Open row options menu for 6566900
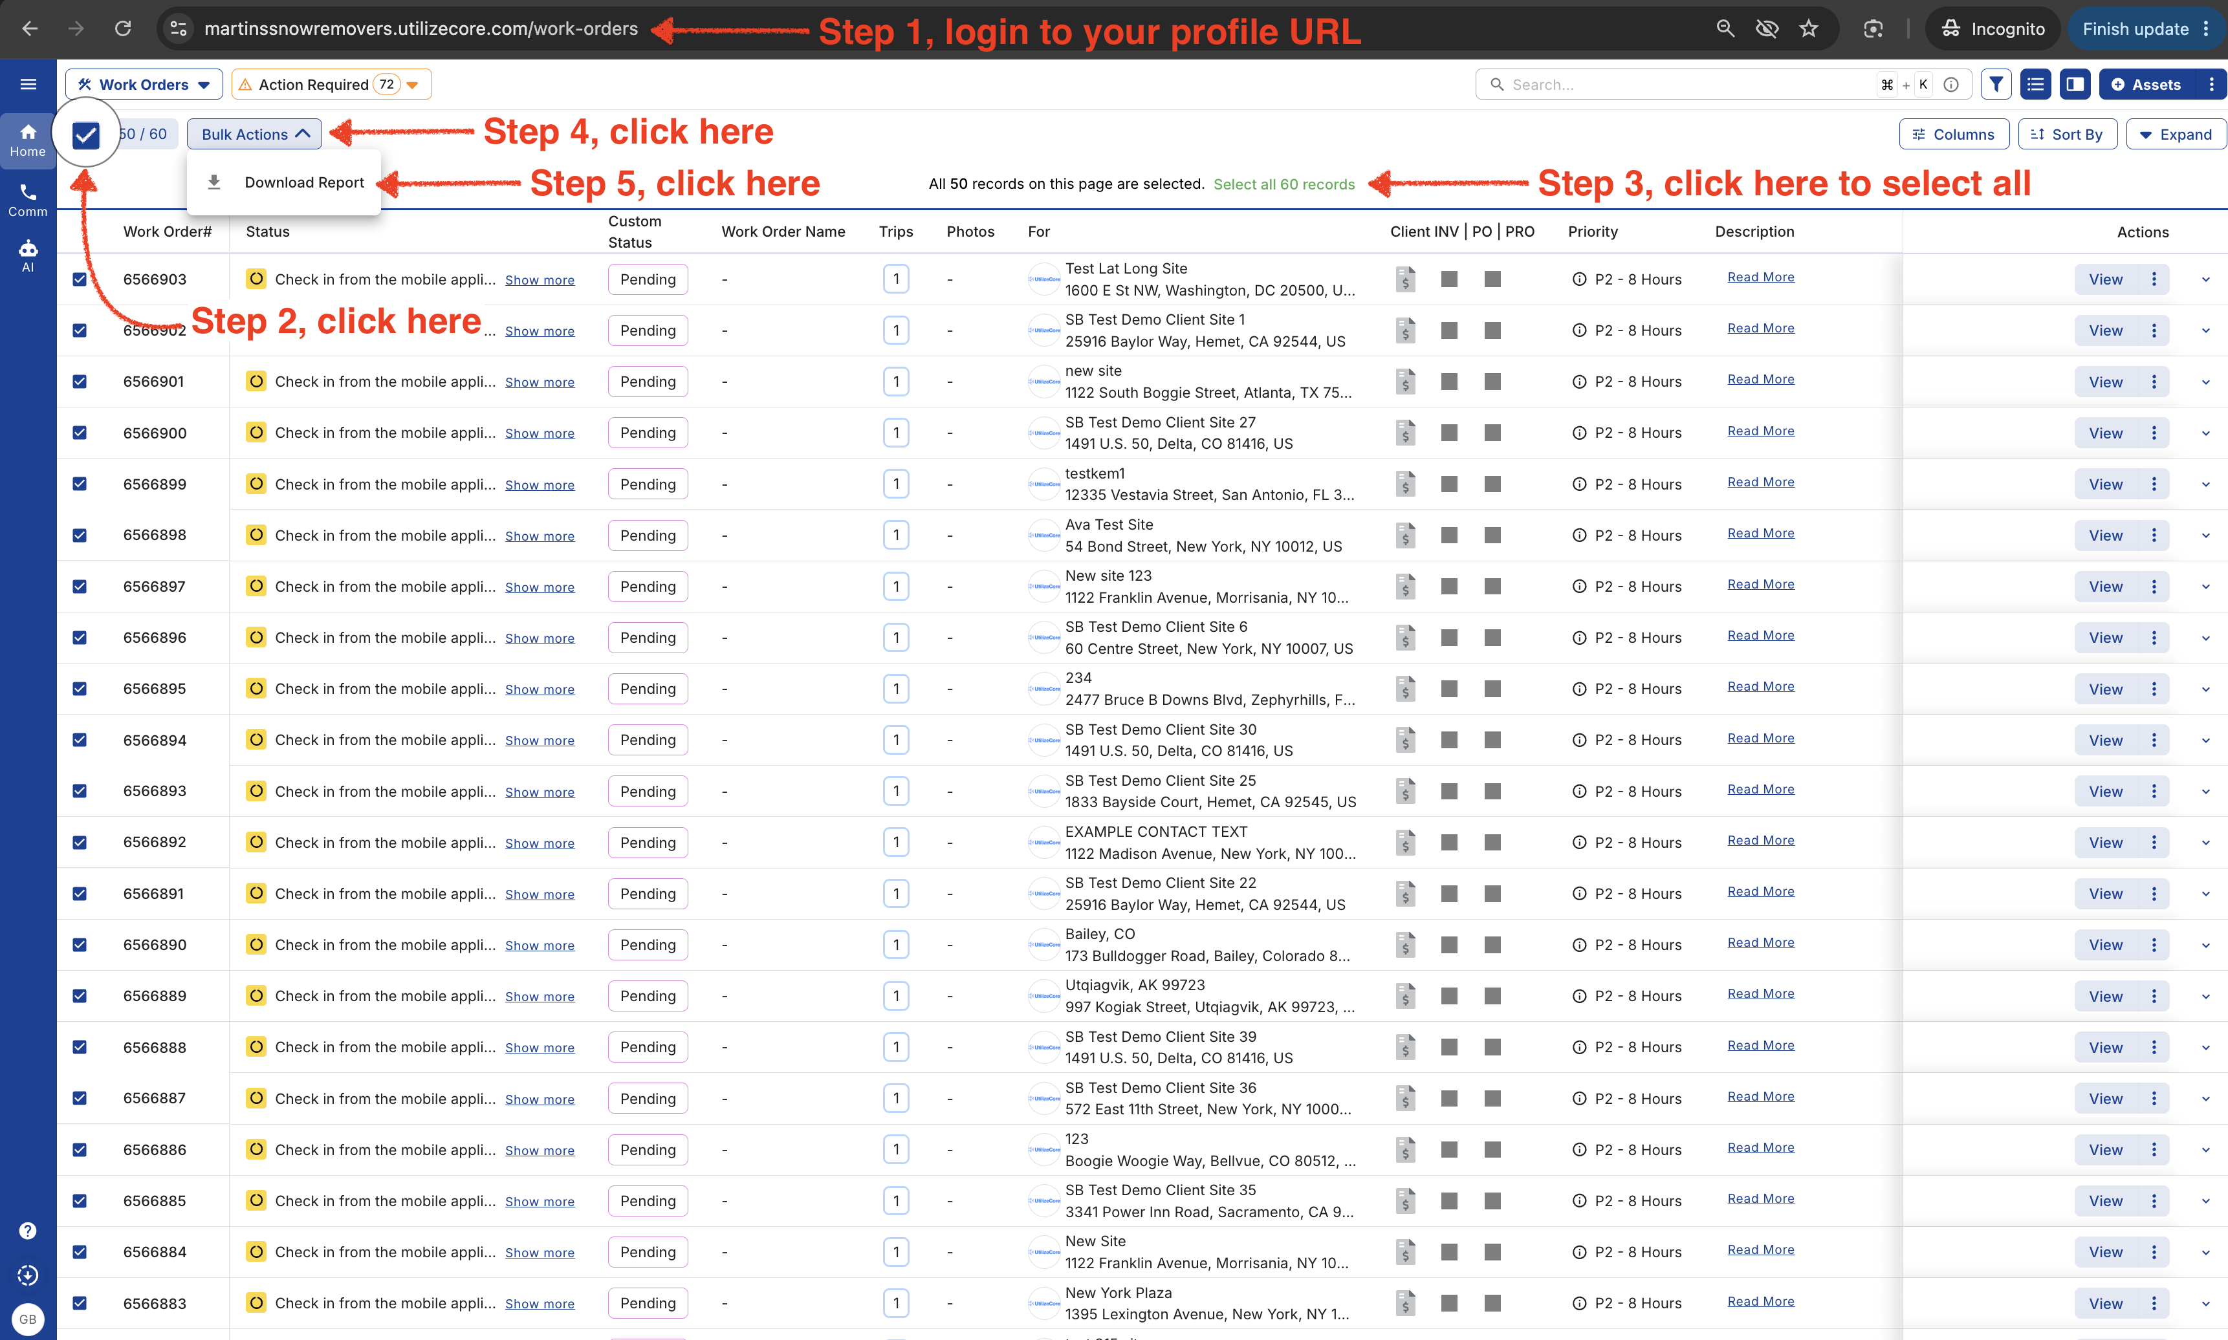 (x=2154, y=433)
